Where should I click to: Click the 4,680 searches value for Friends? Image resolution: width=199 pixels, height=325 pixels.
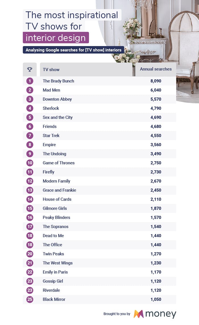click(156, 127)
